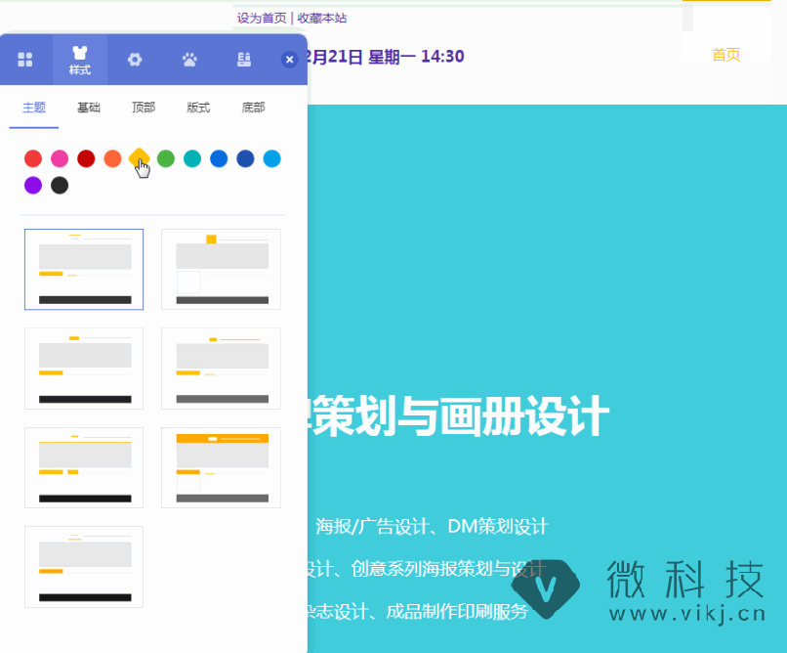Go to the 版式 tab
The image size is (787, 653).
click(198, 108)
